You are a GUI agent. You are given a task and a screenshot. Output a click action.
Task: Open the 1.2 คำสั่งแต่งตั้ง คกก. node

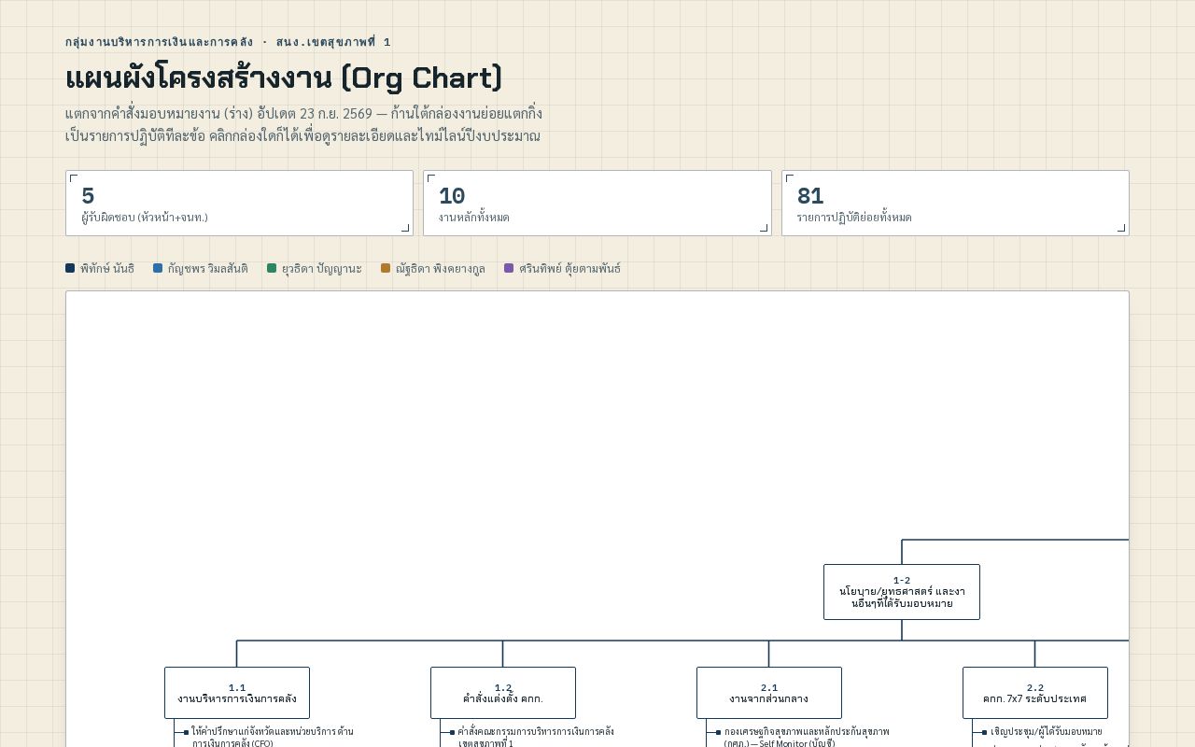point(503,693)
